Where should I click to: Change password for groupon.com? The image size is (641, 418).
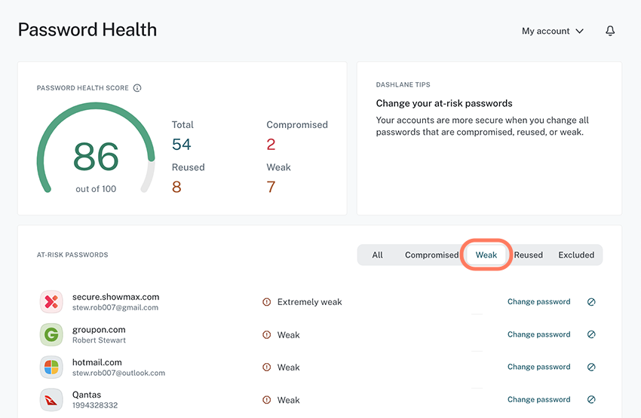538,334
